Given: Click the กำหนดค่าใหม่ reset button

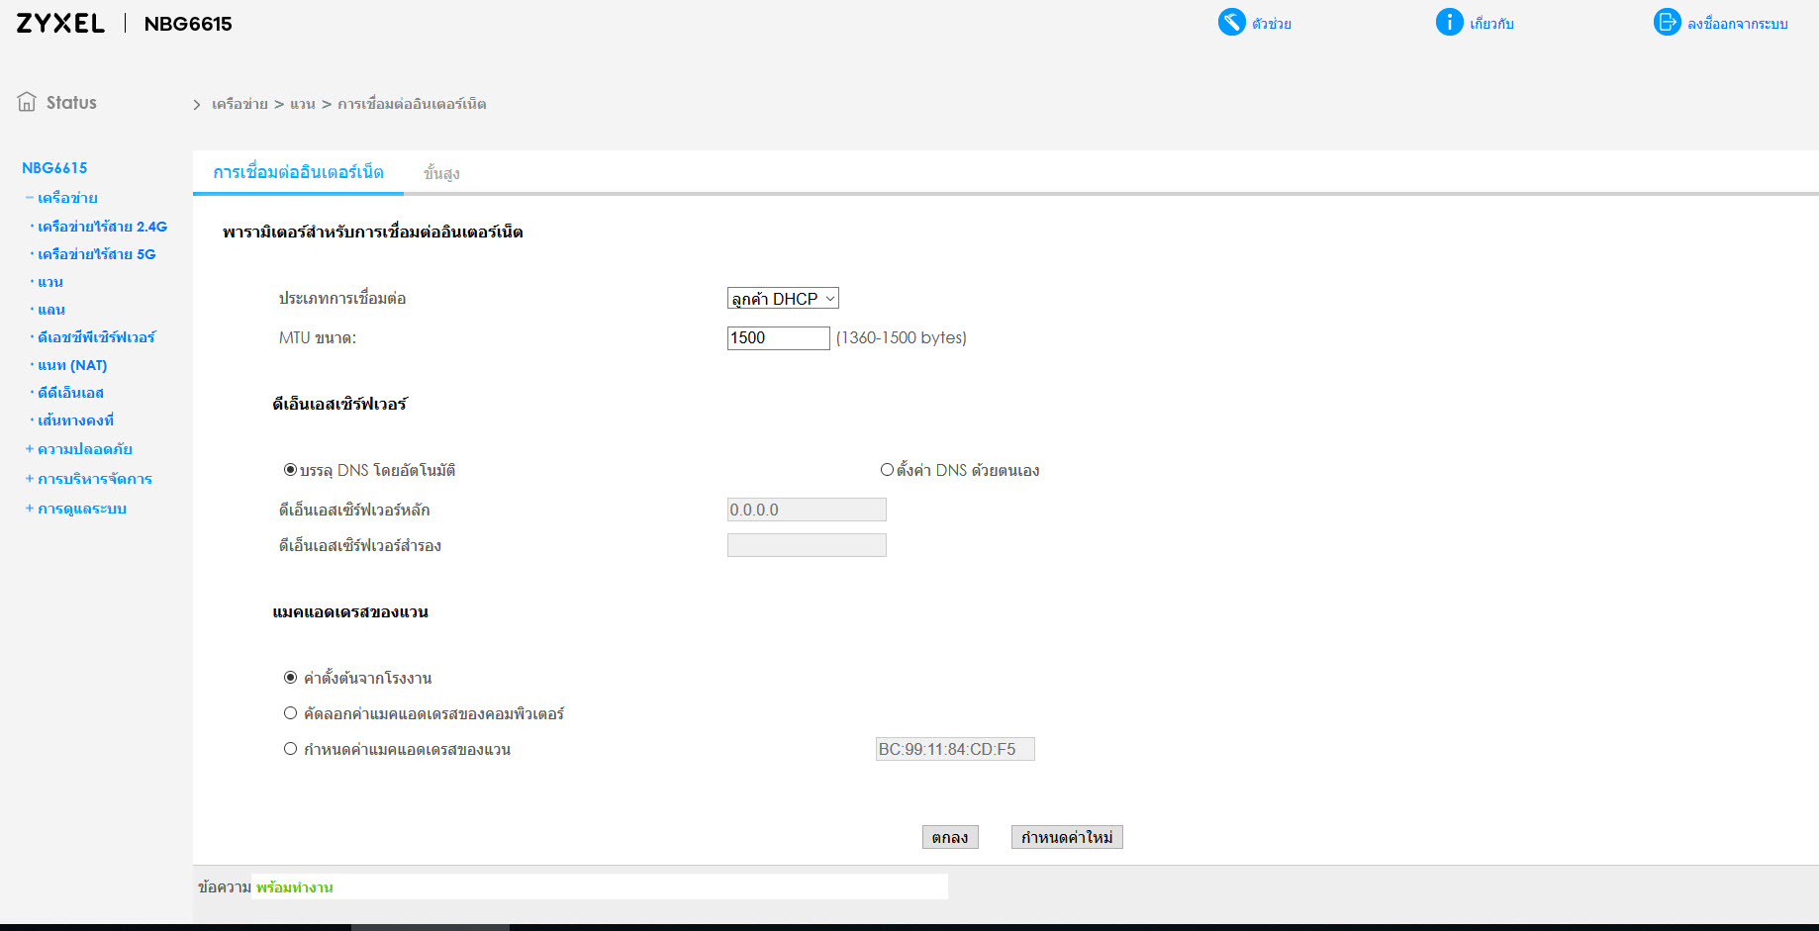Looking at the screenshot, I should (x=1067, y=837).
